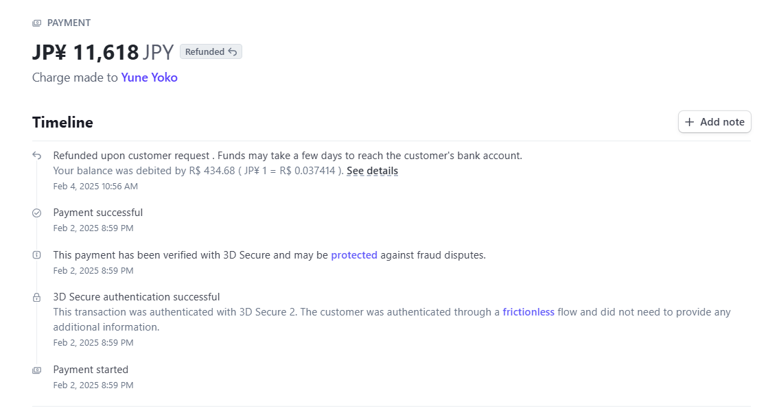This screenshot has width=757, height=417.
Task: Click the info icon beside 3D Secure verification
Action: coord(36,255)
